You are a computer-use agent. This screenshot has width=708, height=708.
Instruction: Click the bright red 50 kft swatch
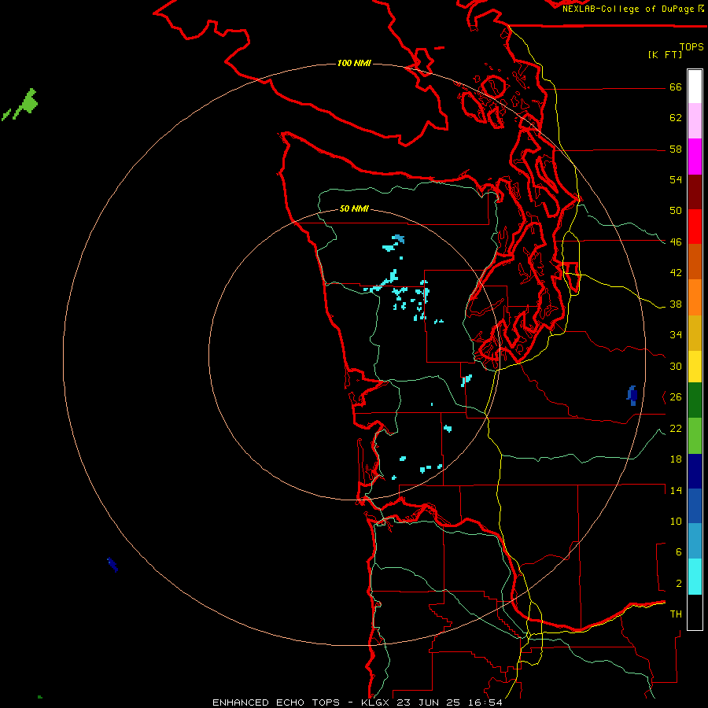click(x=695, y=227)
